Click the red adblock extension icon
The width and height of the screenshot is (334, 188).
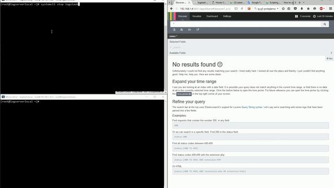[x=321, y=9]
